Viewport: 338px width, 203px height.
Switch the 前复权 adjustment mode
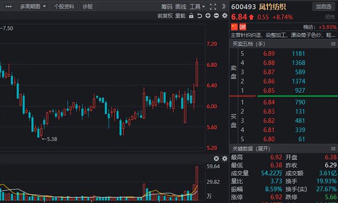(165, 16)
